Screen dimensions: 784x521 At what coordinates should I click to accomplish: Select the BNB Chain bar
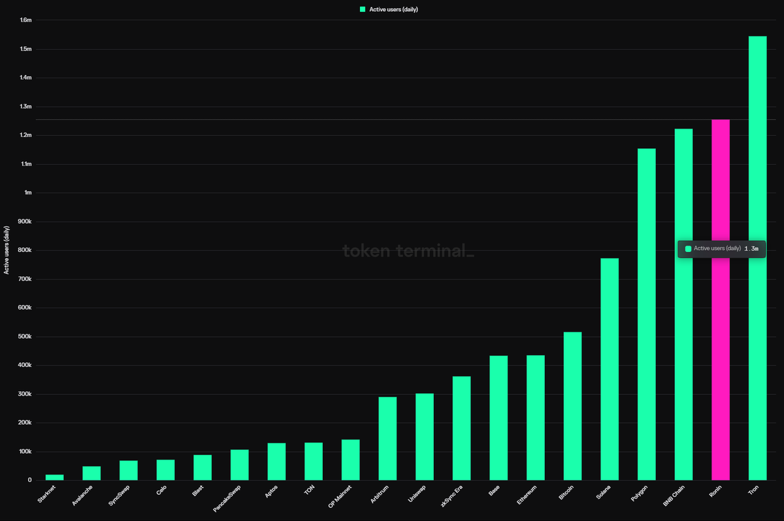683,304
